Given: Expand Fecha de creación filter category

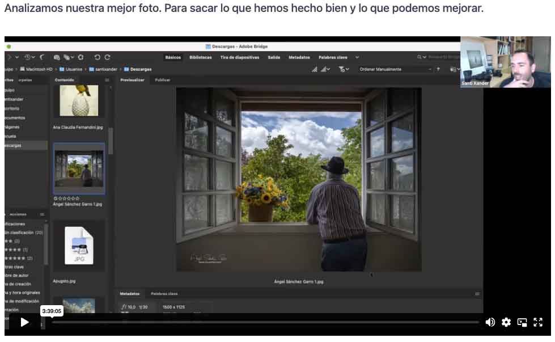Looking at the screenshot, I should coord(18,284).
